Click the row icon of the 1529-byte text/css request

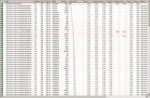(2, 6)
